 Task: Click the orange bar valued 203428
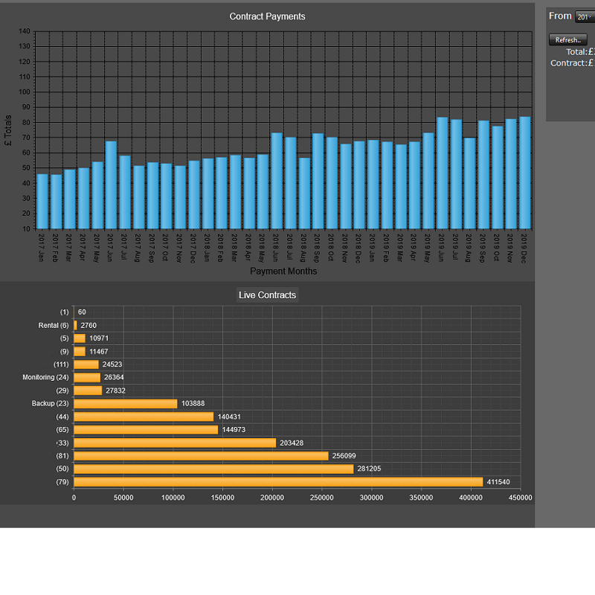coord(175,443)
